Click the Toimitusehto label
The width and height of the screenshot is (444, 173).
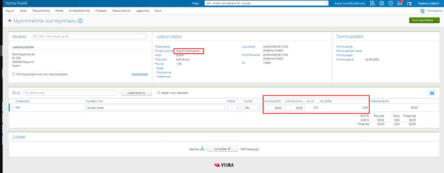344,47
